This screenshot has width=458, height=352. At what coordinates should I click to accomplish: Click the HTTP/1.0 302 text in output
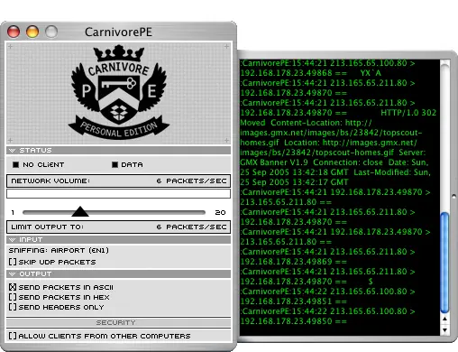coord(408,113)
